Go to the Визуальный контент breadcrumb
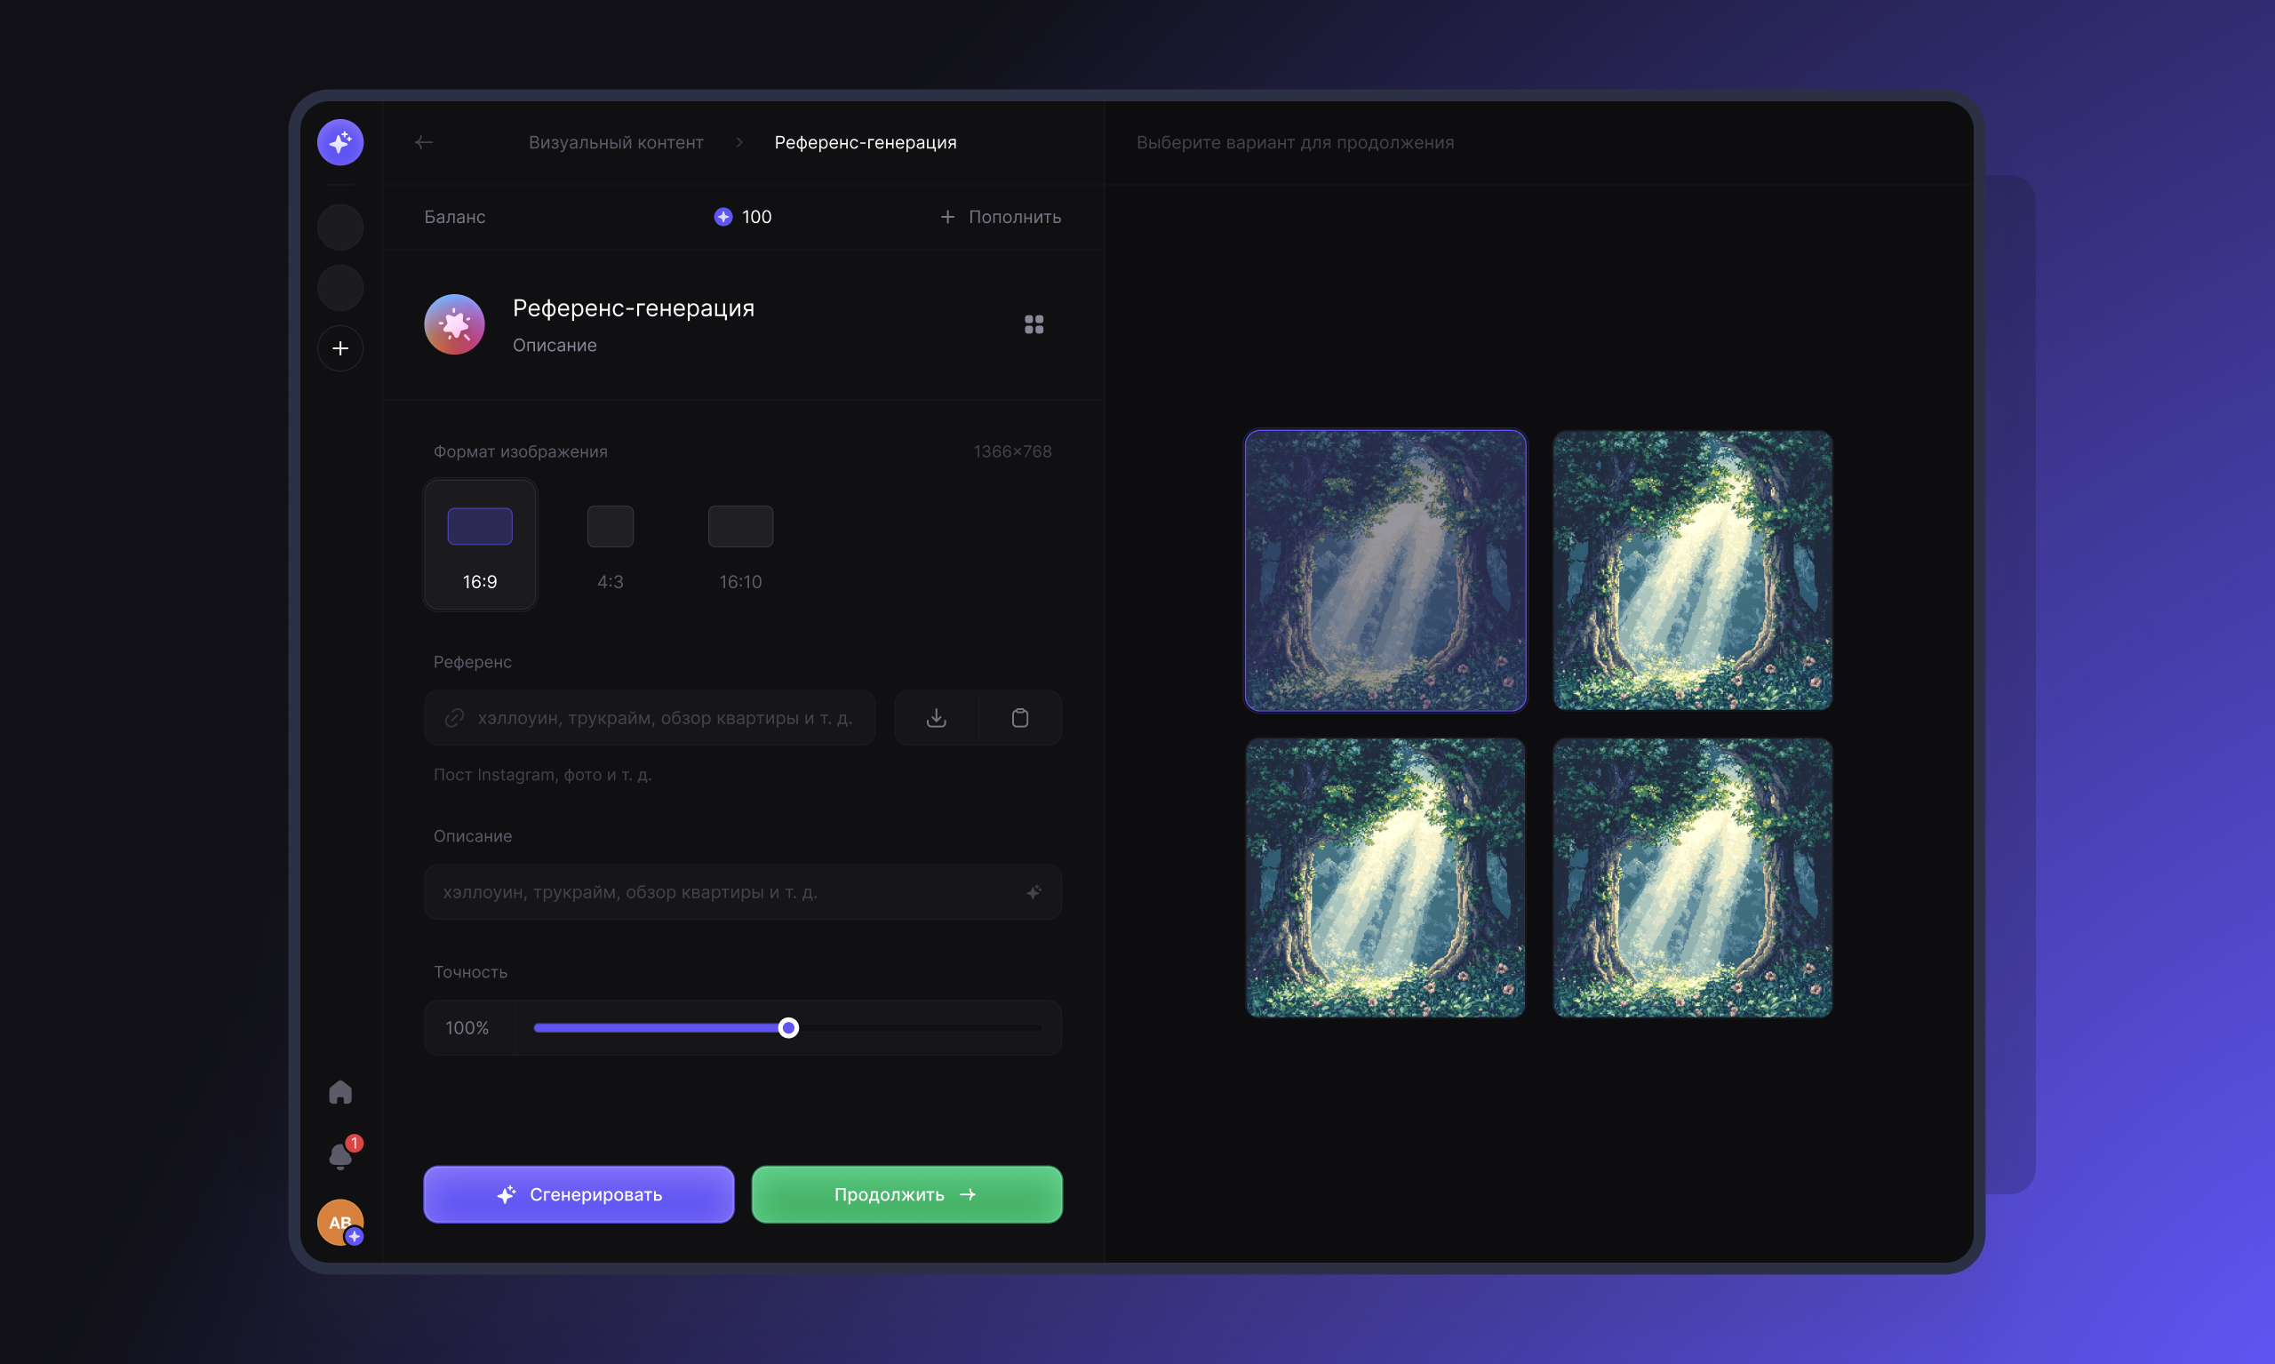This screenshot has width=2275, height=1364. (x=616, y=142)
